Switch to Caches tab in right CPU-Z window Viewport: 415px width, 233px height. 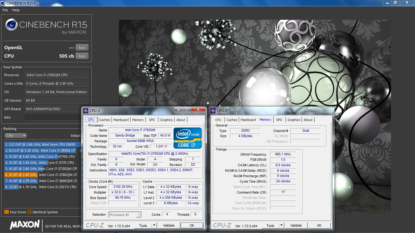pyautogui.click(x=232, y=120)
